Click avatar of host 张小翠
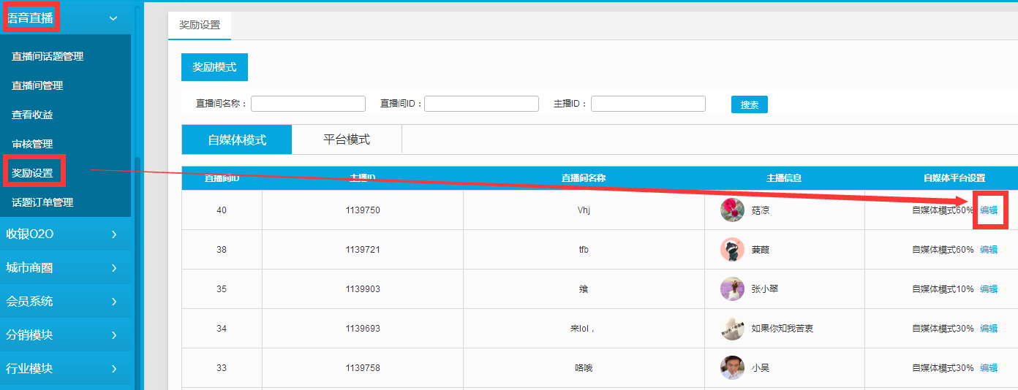 pos(732,289)
